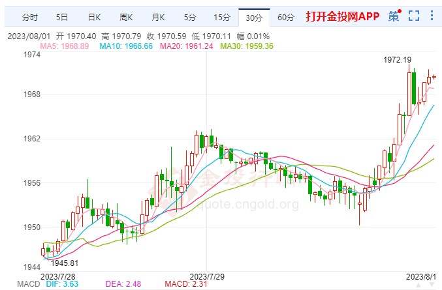Switch to the 分时 chart tab
The width and height of the screenshot is (442, 290).
[30, 18]
